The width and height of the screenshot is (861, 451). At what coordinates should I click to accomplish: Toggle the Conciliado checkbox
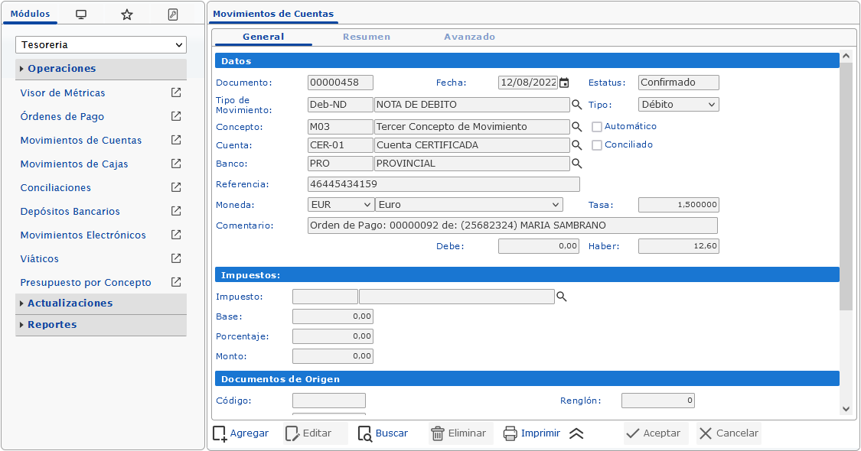coord(597,145)
